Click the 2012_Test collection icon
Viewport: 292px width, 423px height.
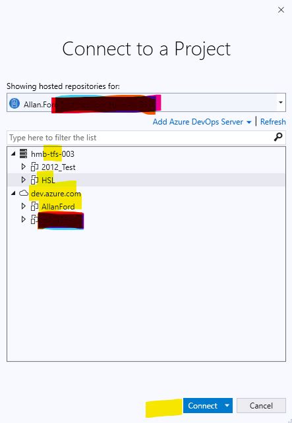tap(34, 167)
